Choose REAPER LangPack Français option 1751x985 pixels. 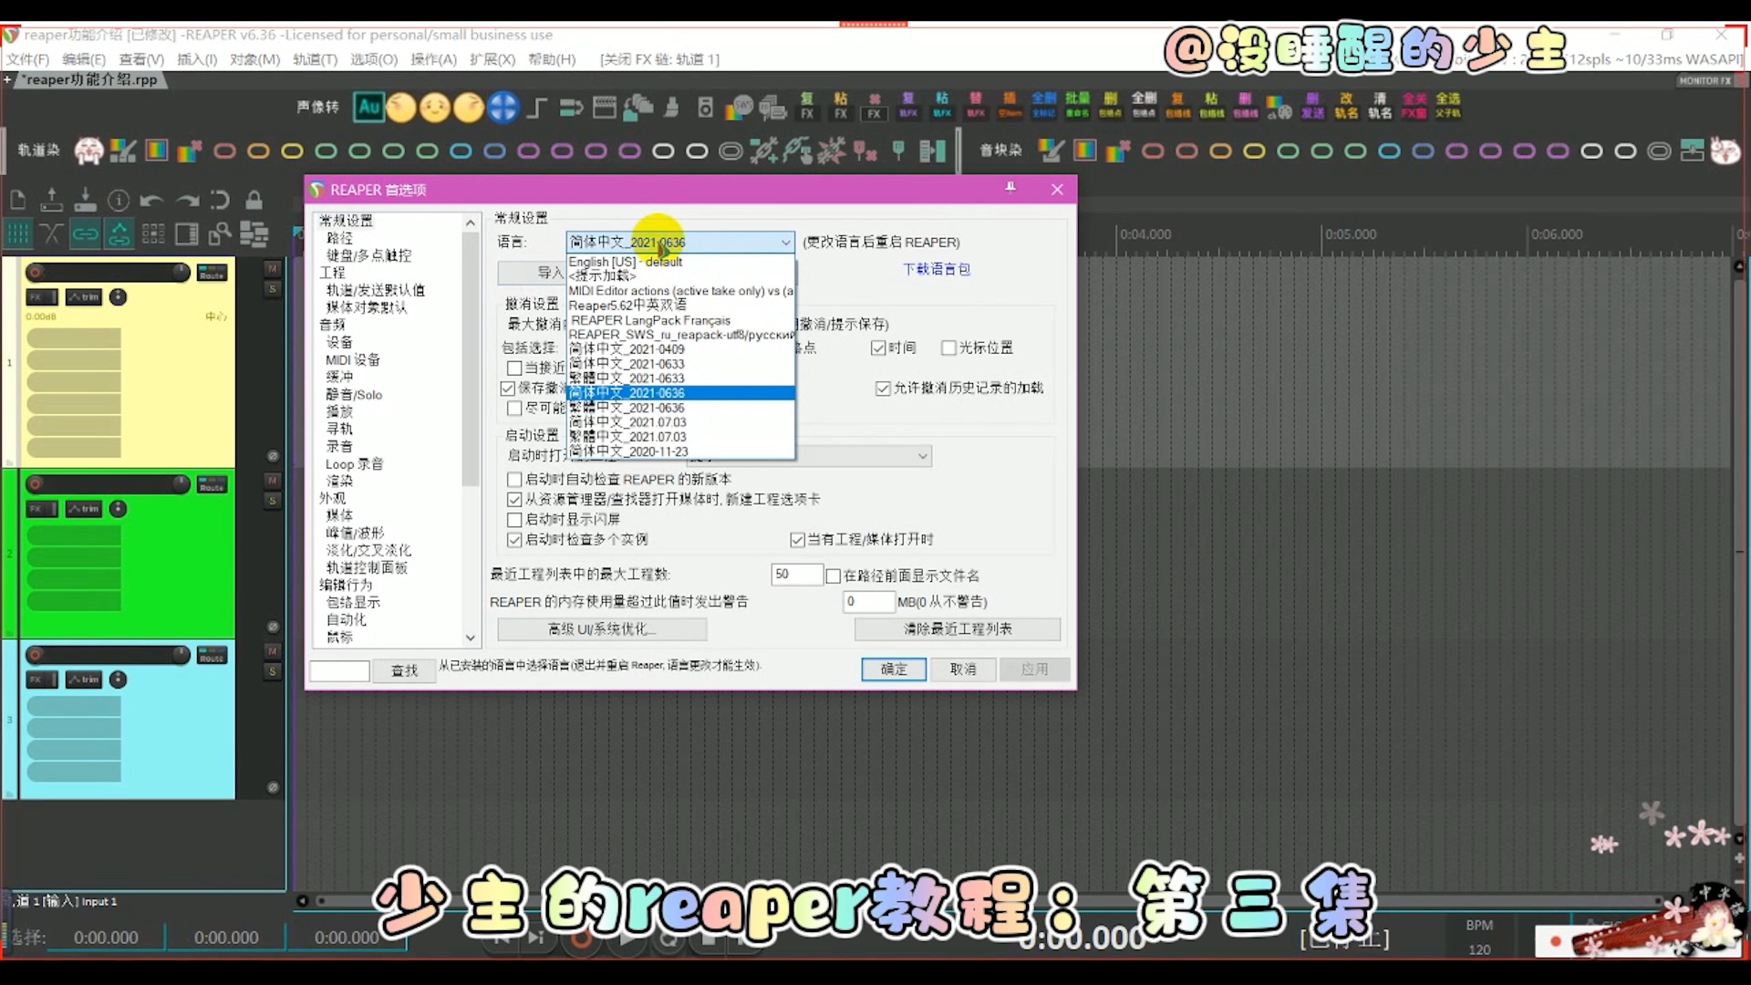(x=650, y=320)
